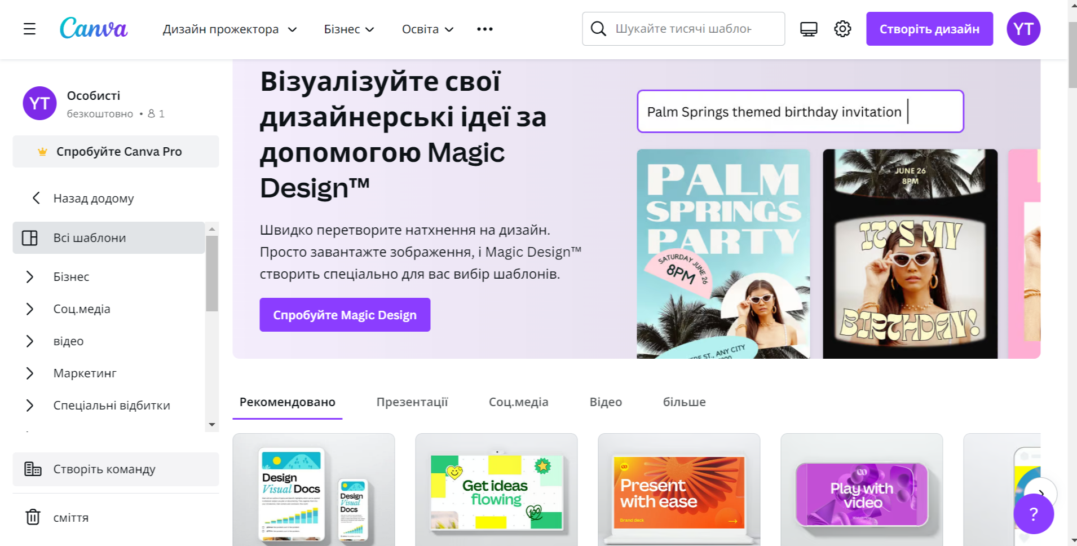
Task: Go to Canva home via logo
Action: 94,28
